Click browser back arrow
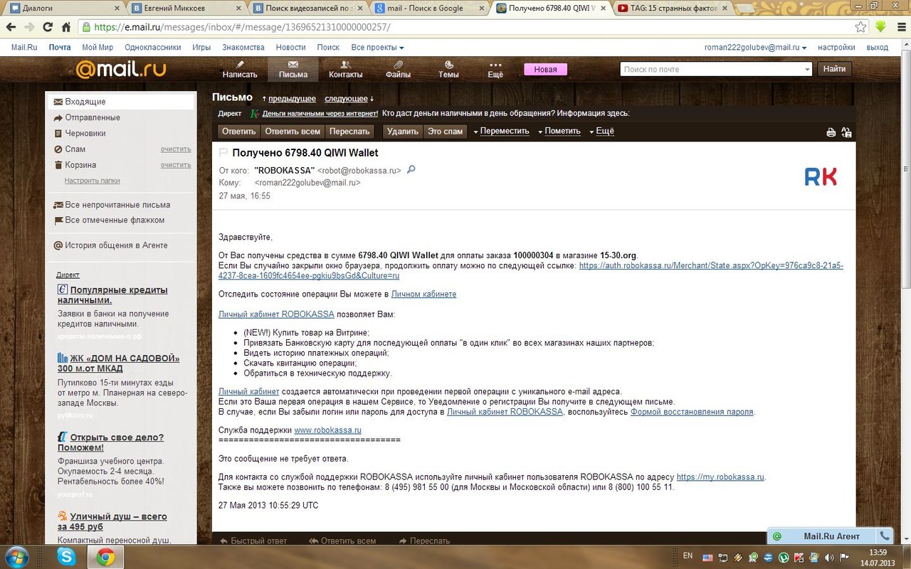This screenshot has width=911, height=569. click(11, 27)
